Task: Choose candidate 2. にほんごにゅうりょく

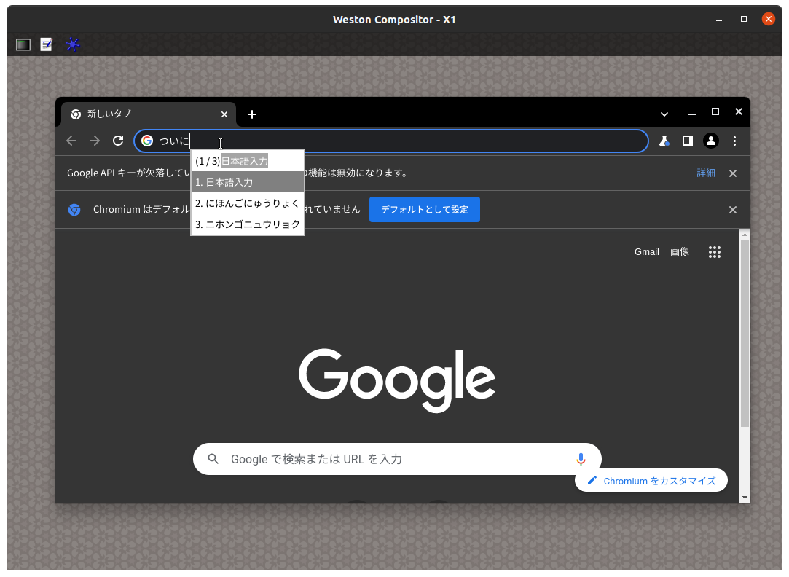Action: pos(248,203)
